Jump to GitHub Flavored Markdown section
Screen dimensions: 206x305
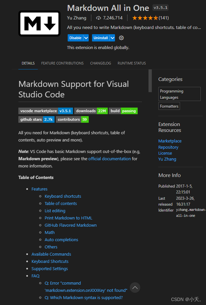[71, 225]
